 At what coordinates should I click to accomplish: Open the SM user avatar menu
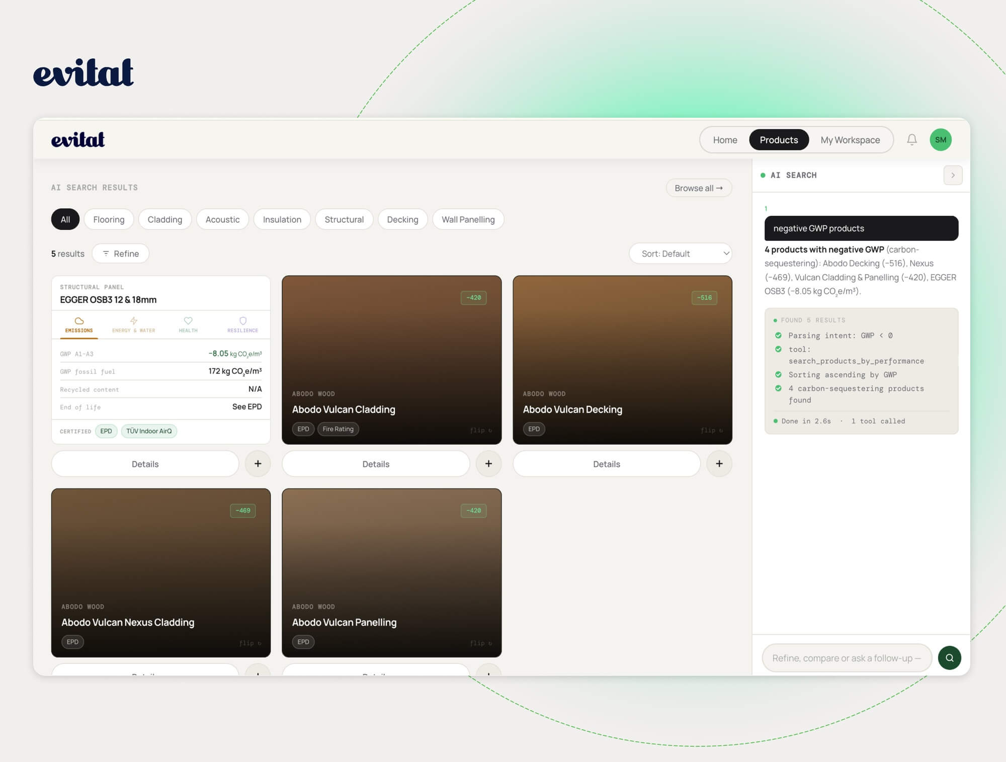[x=940, y=140]
